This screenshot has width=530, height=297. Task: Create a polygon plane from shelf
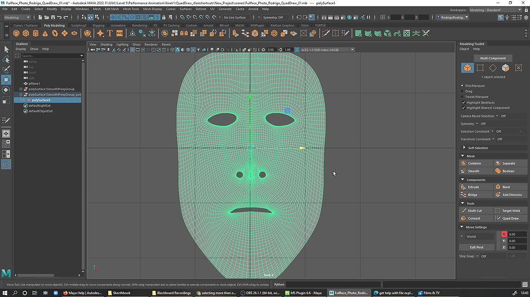[64, 33]
